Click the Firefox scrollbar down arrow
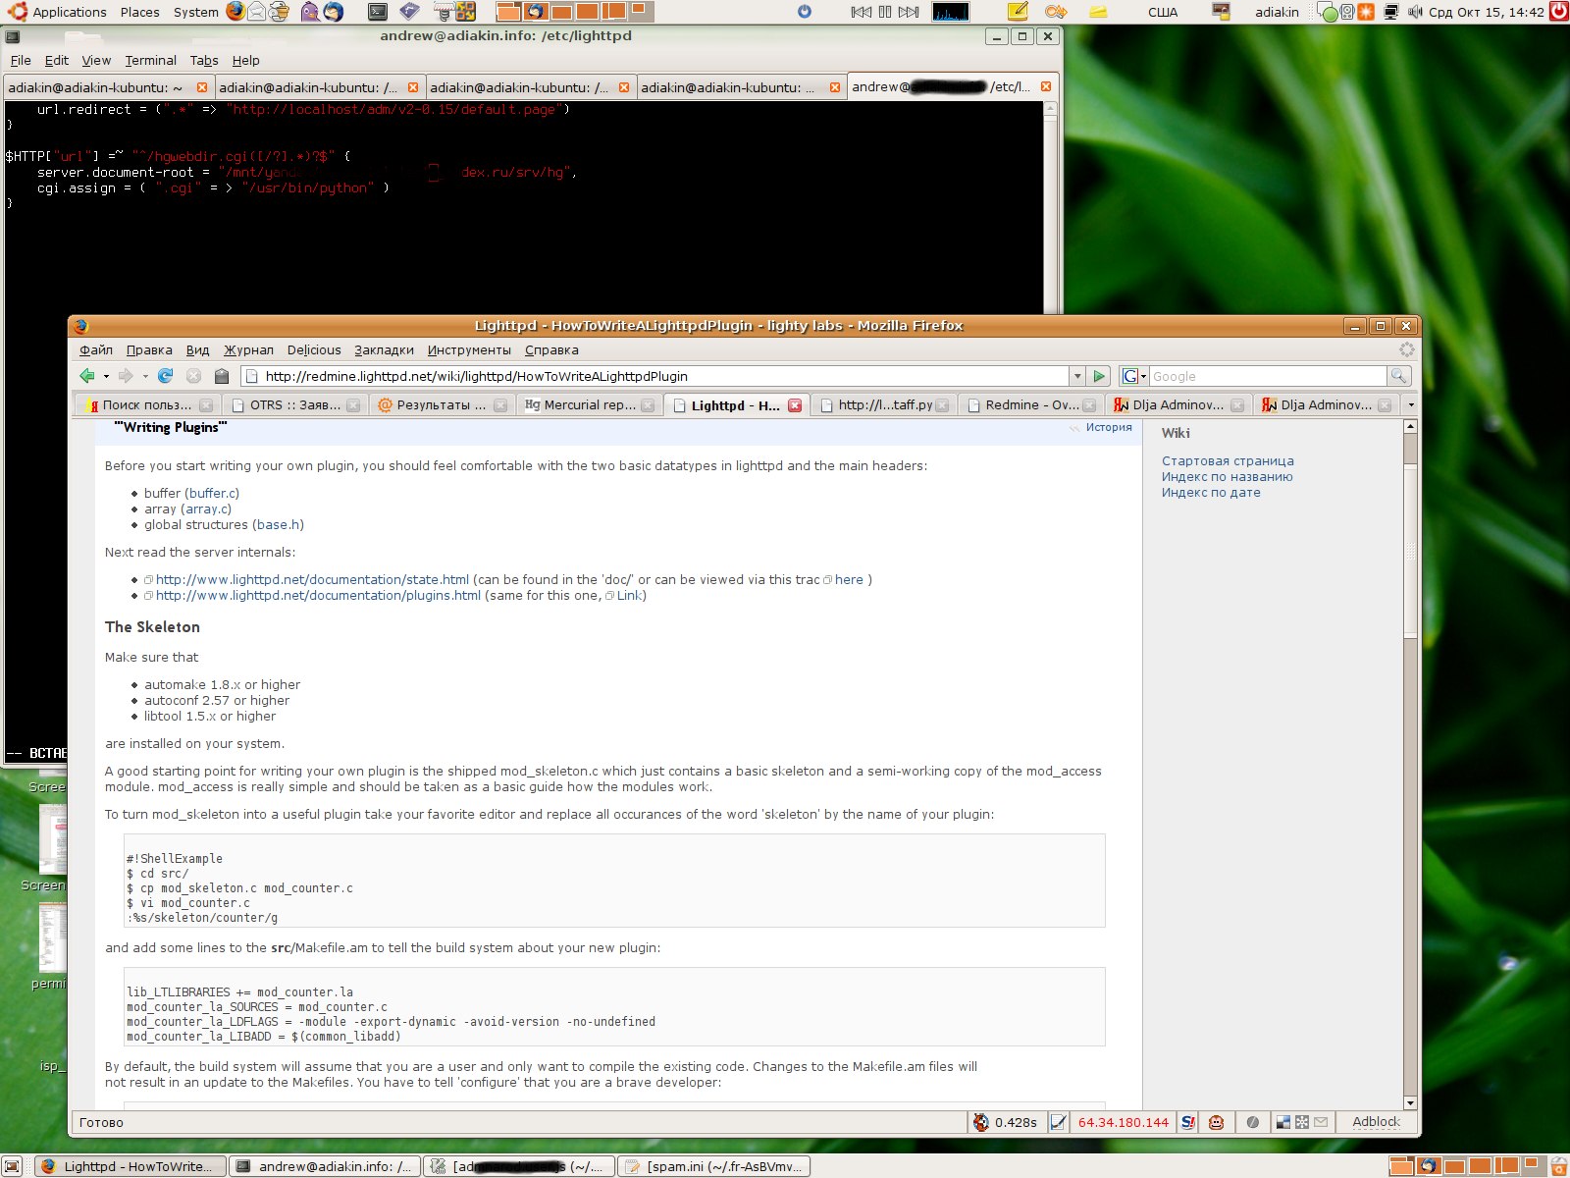Screen dimensions: 1570x1178 [x=1410, y=1102]
